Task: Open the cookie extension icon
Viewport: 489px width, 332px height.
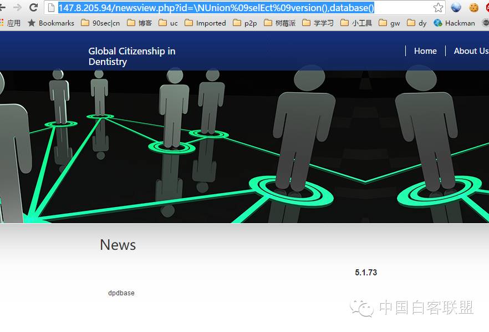Action: (473, 8)
